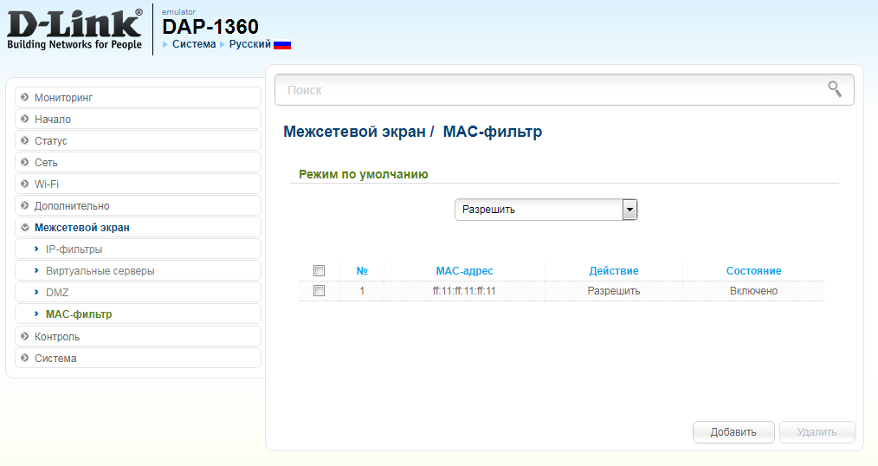Click the search magnifier icon
This screenshot has height=466, width=878.
click(835, 89)
